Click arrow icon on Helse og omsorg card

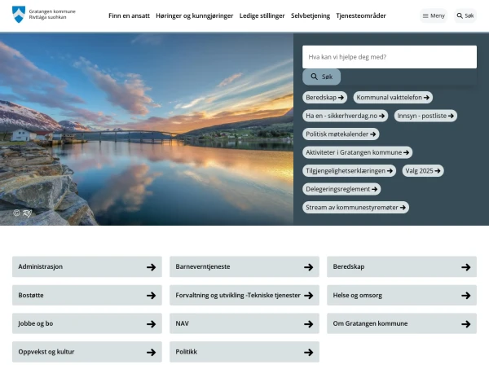tap(466, 295)
